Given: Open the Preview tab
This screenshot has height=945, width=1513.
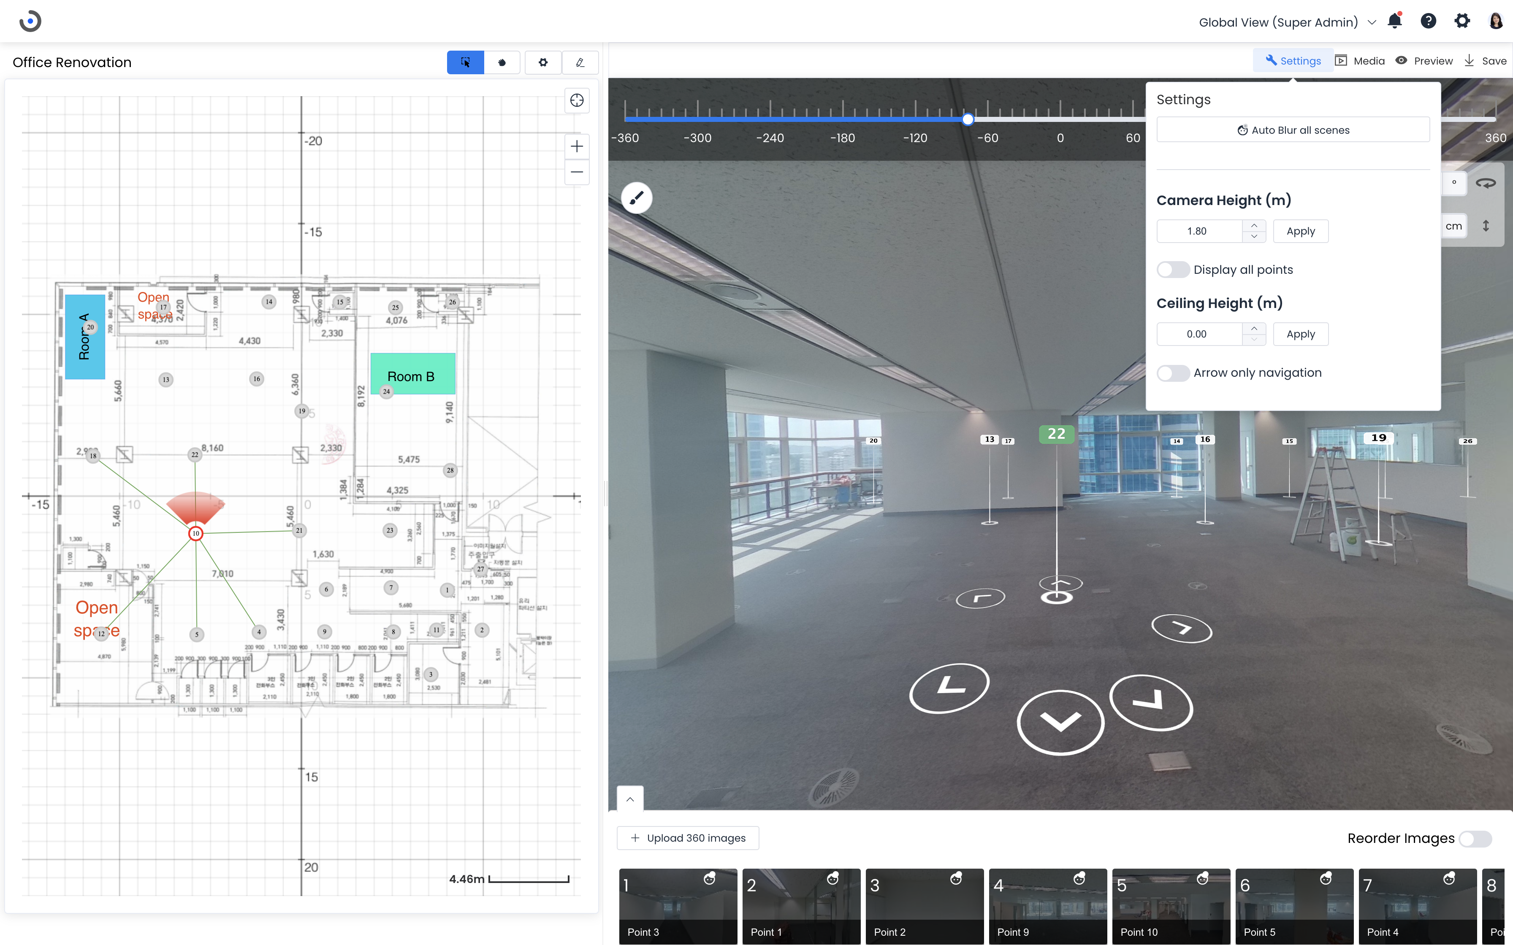Looking at the screenshot, I should click(x=1424, y=61).
